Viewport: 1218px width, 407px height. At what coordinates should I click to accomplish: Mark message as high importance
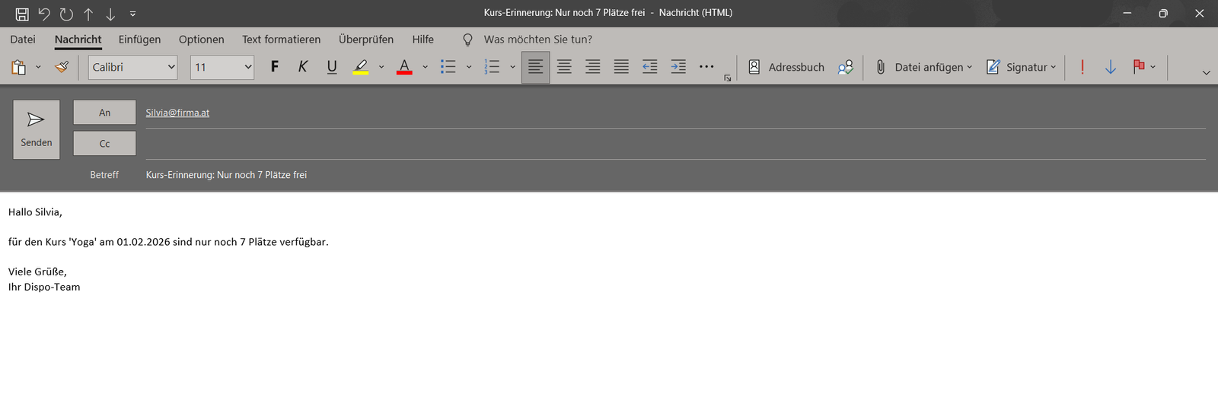pos(1082,67)
